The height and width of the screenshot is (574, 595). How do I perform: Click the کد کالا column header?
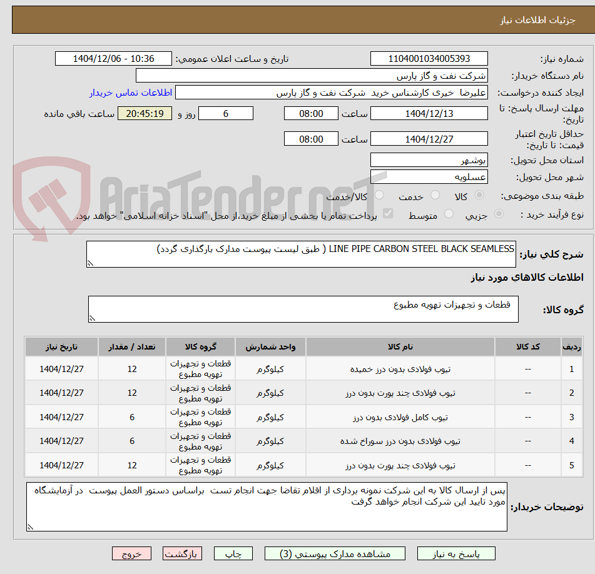click(x=528, y=346)
